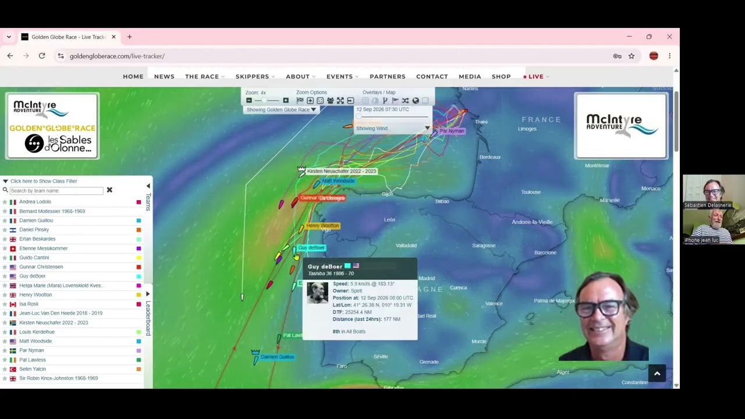Screen dimensions: 745x419
Task: Click the Search by team name field
Action: point(56,190)
